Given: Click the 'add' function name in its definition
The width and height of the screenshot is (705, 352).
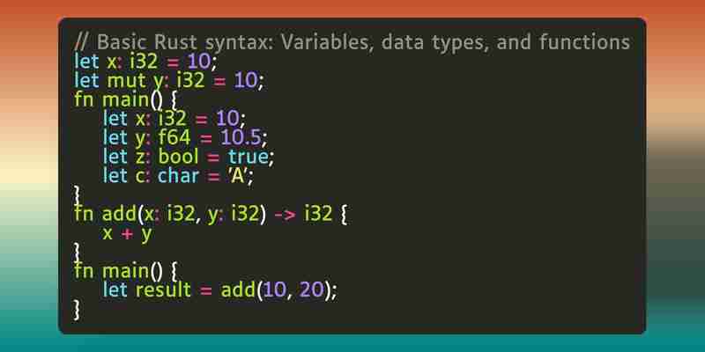Looking at the screenshot, I should click(x=119, y=214).
